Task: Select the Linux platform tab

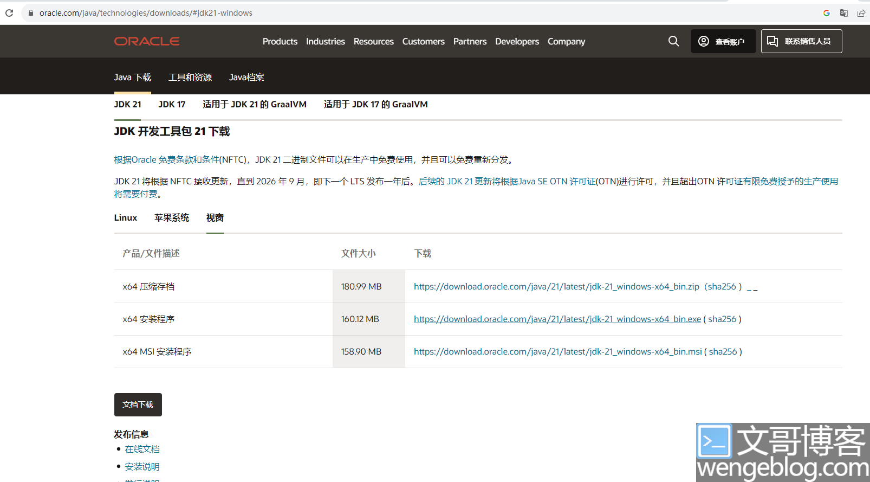Action: pos(126,218)
